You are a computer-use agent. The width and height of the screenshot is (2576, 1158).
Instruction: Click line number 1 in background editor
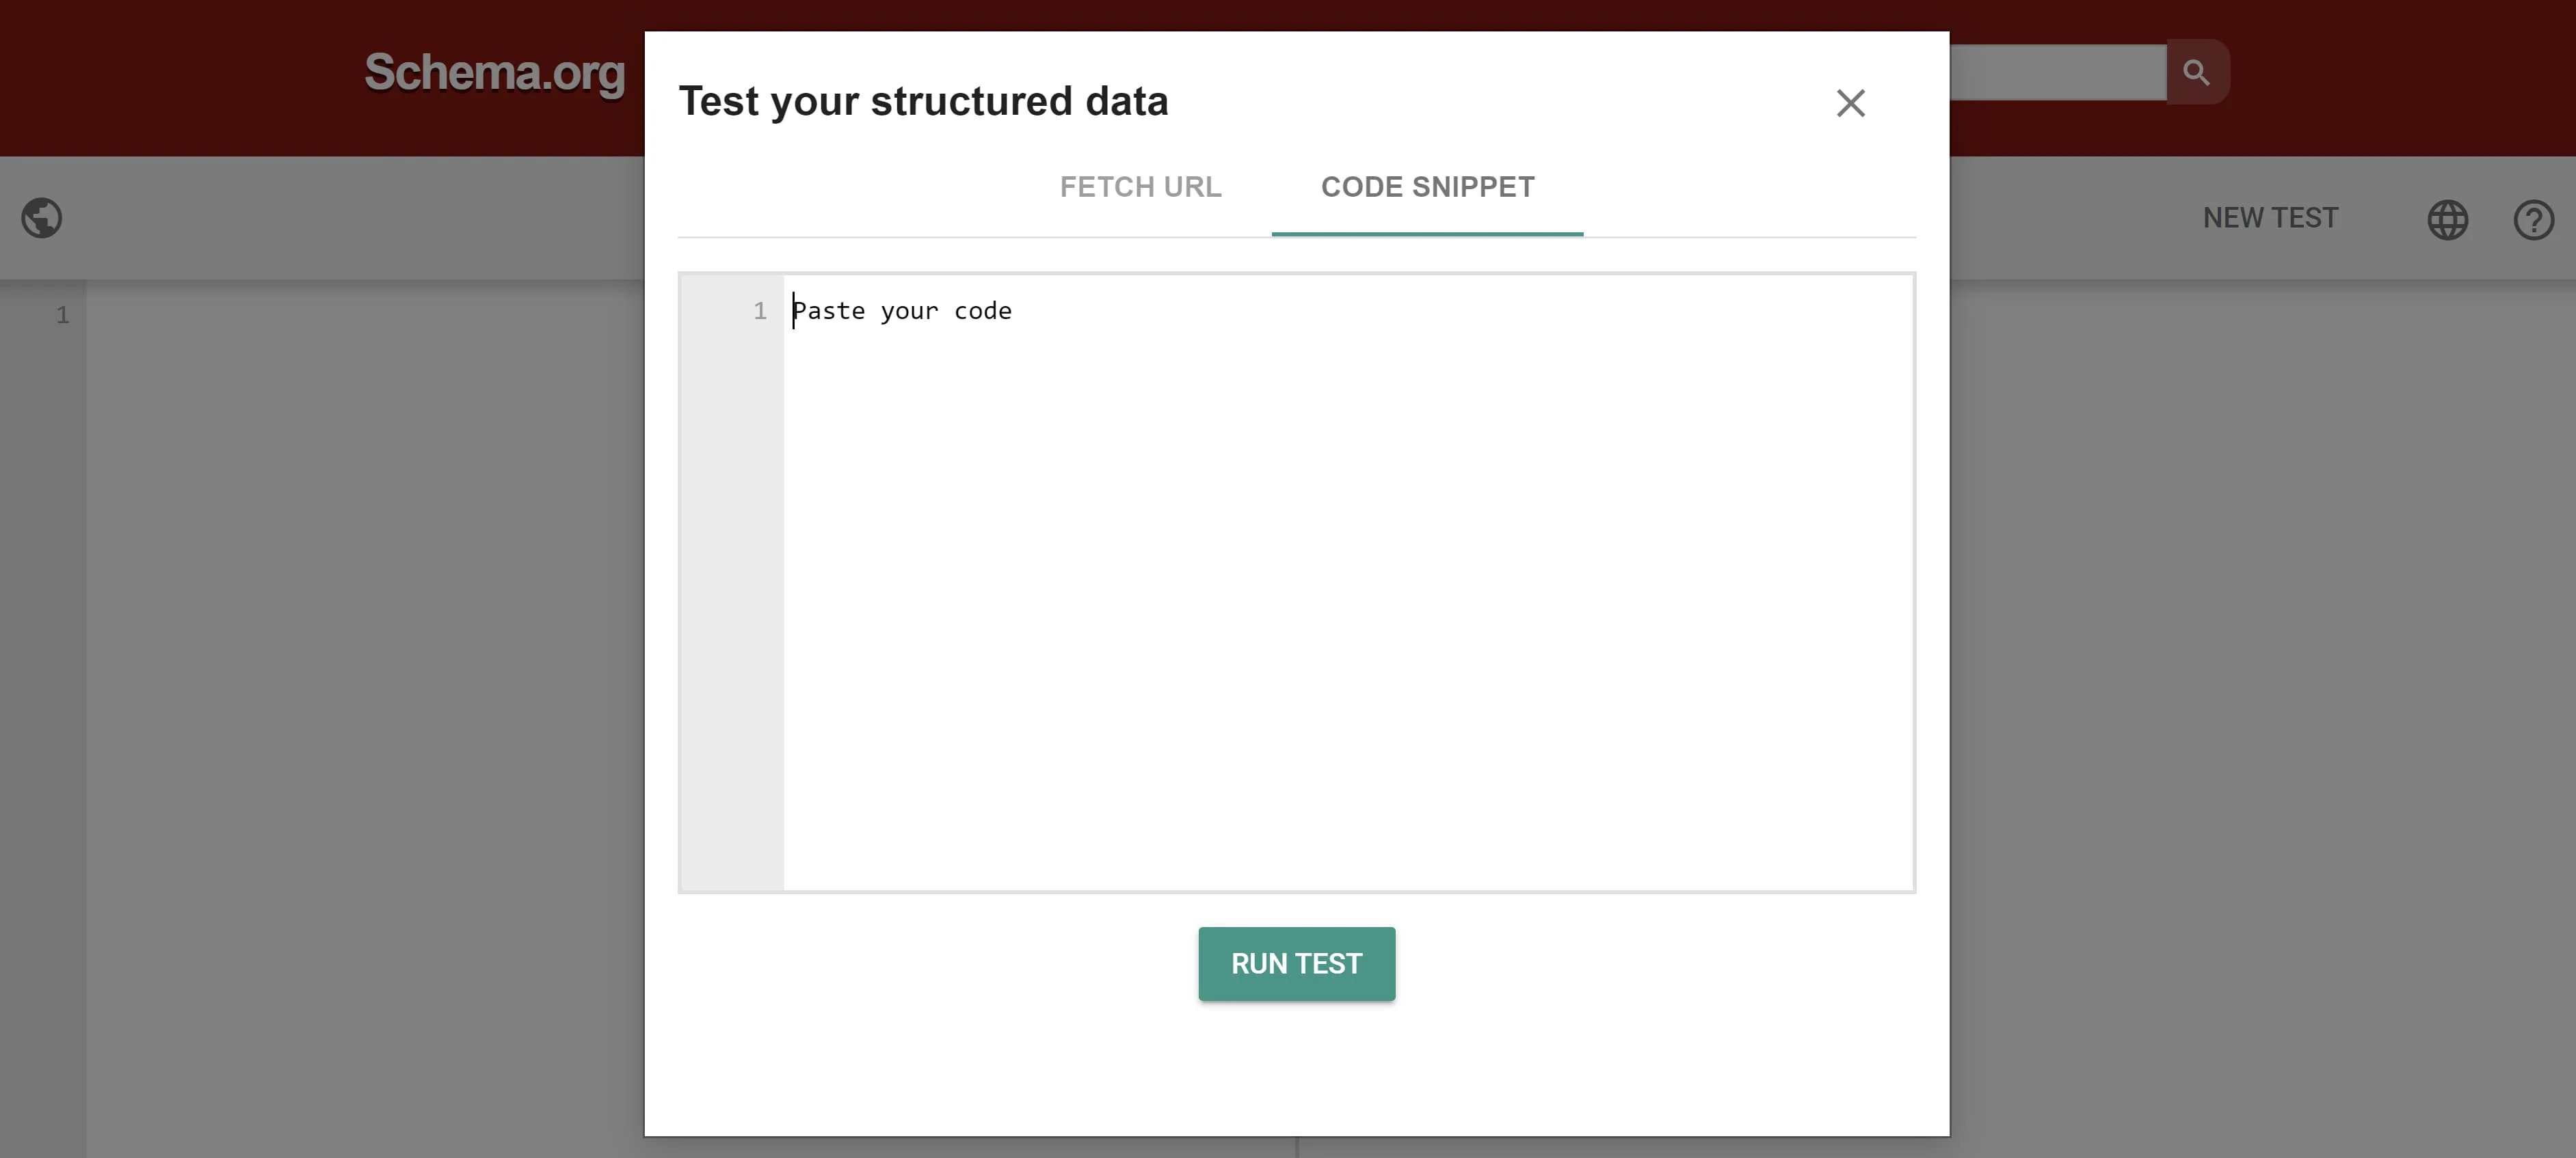(x=62, y=316)
